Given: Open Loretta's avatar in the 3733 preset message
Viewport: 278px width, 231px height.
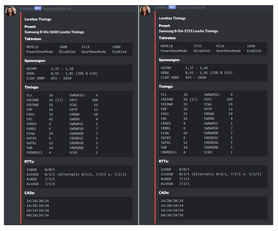Looking at the screenshot, I should pyautogui.click(x=145, y=10).
